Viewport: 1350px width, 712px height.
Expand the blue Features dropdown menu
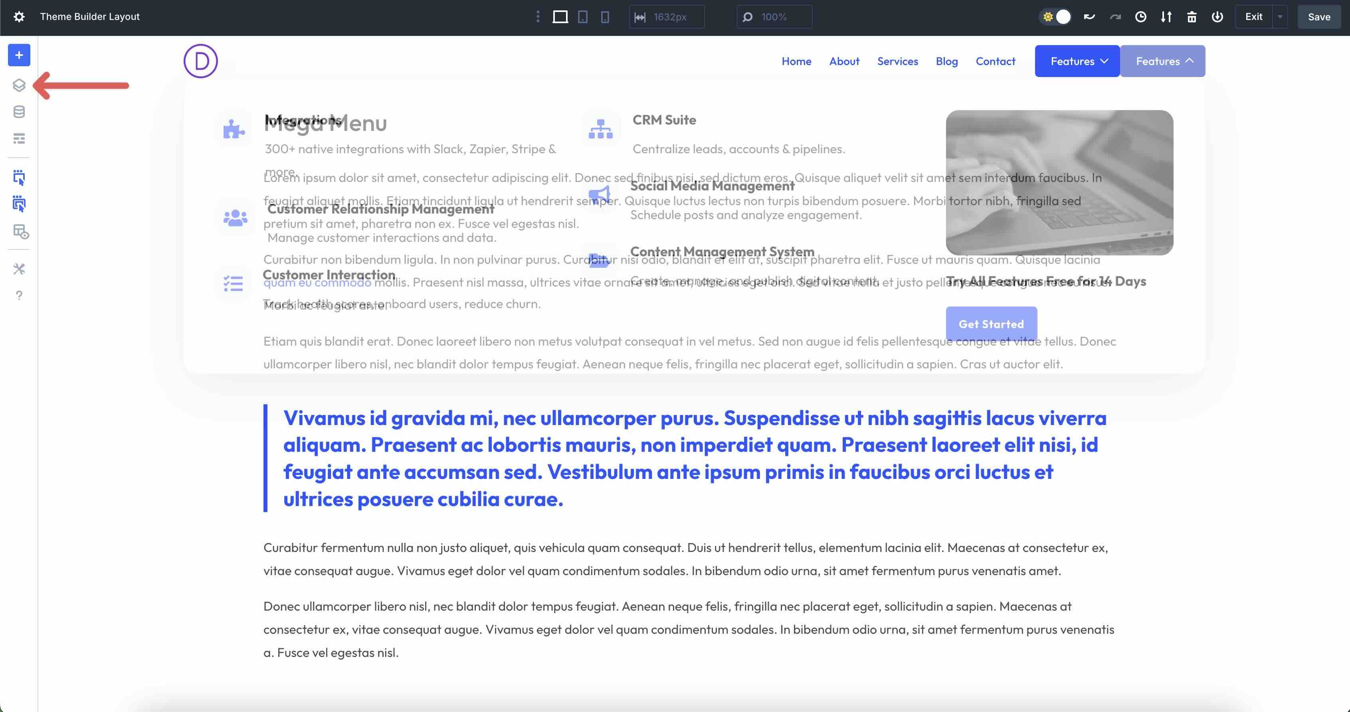1077,61
